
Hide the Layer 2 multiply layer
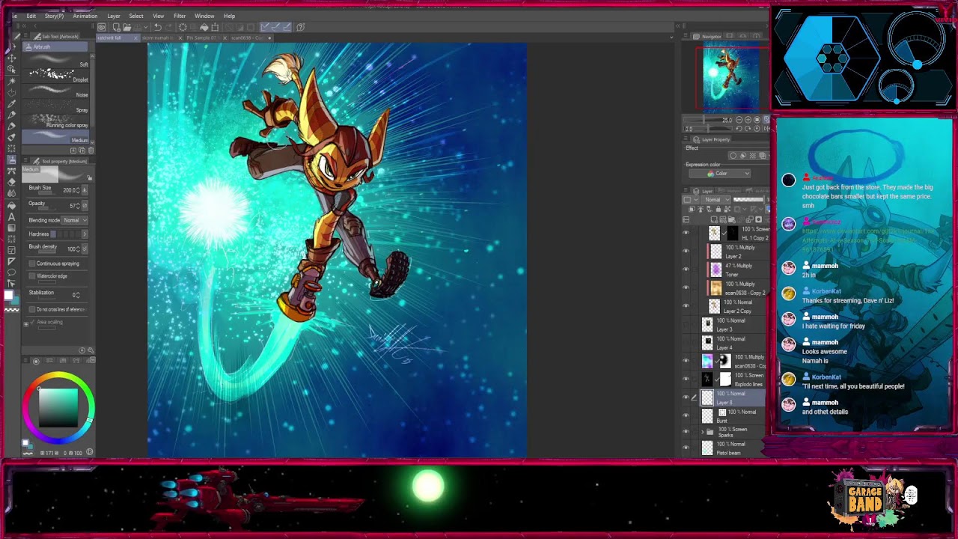pyautogui.click(x=686, y=252)
